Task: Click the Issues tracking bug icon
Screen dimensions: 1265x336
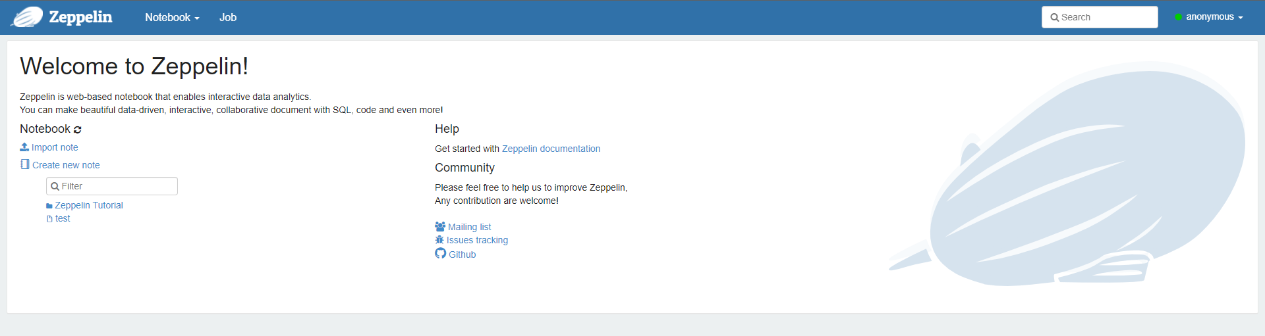Action: point(439,240)
